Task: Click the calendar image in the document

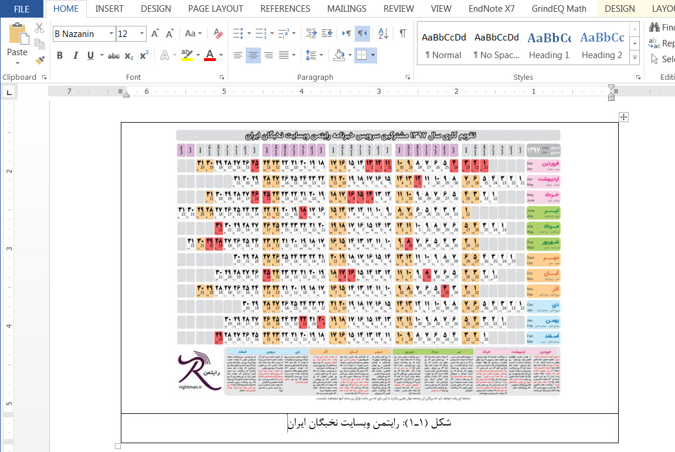Action: tap(368, 262)
